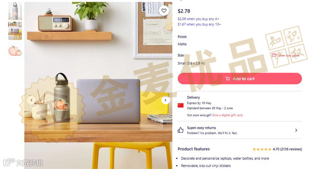
Task: Select the peach sticker thumbnail
Action: [15, 51]
